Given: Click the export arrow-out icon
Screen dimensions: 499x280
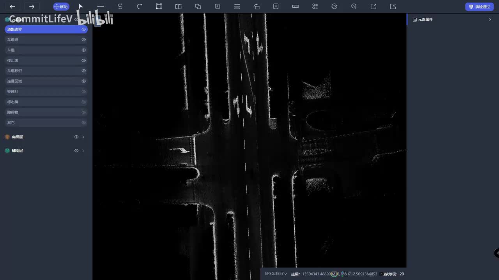Looking at the screenshot, I should click(x=373, y=7).
